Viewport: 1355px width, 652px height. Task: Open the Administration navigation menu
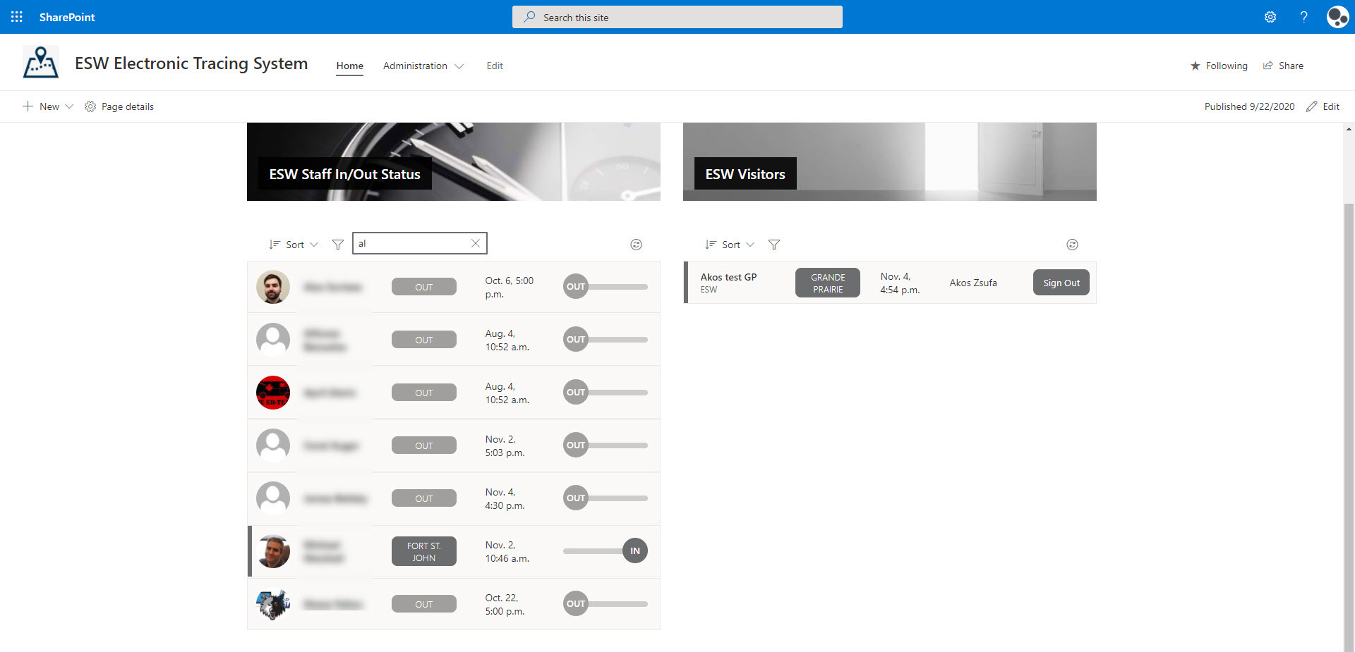pyautogui.click(x=423, y=66)
